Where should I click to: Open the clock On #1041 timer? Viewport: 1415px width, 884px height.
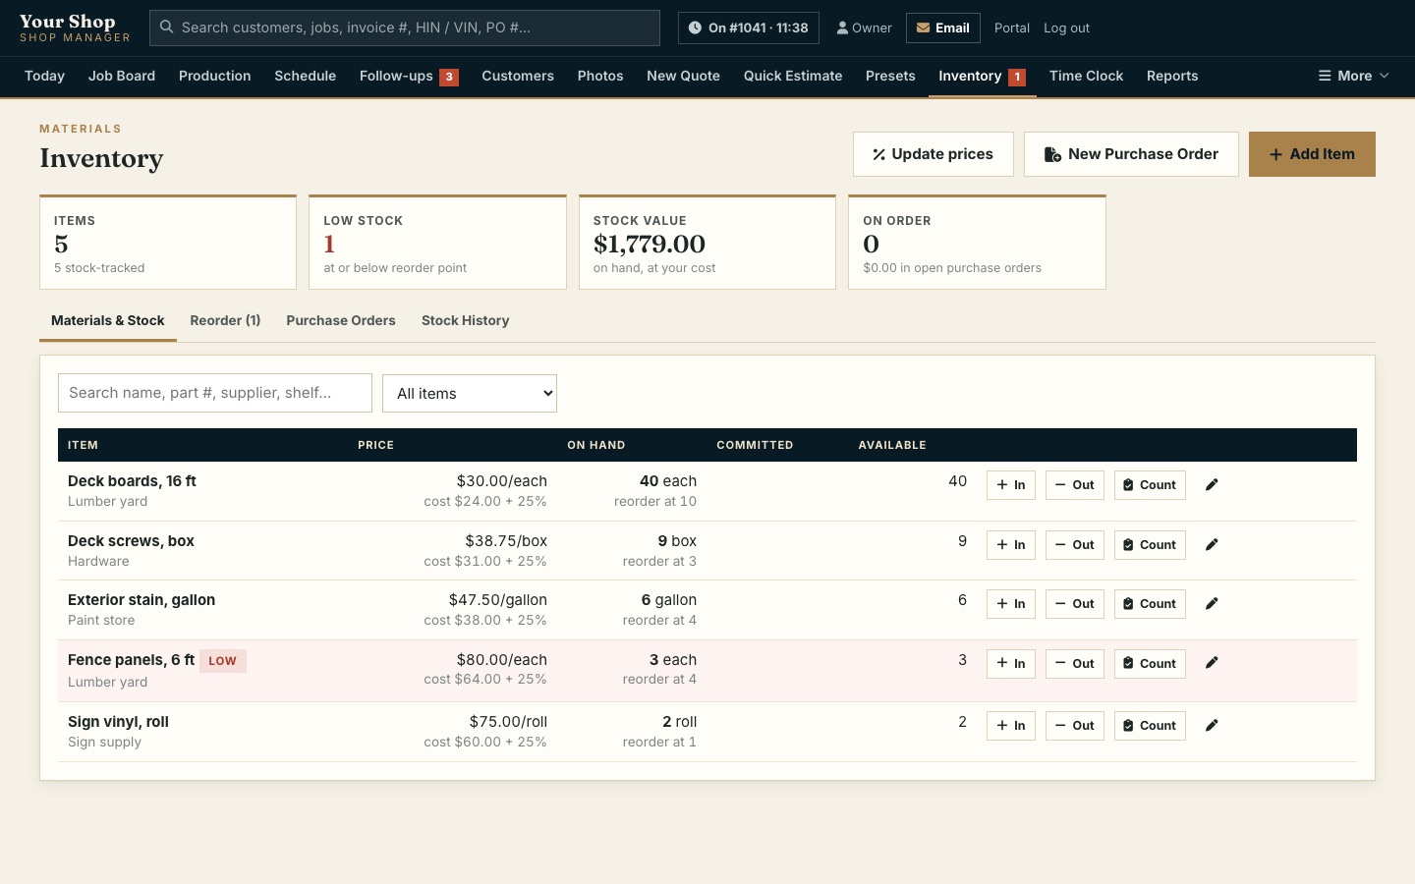click(749, 28)
